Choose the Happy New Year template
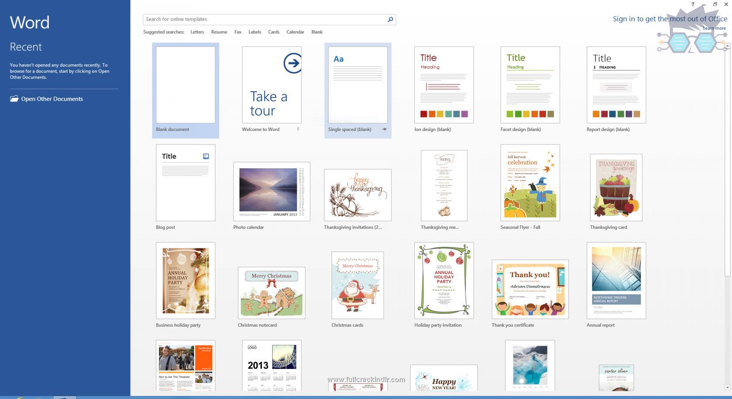Screen dimensions: 732x399 coord(444,378)
